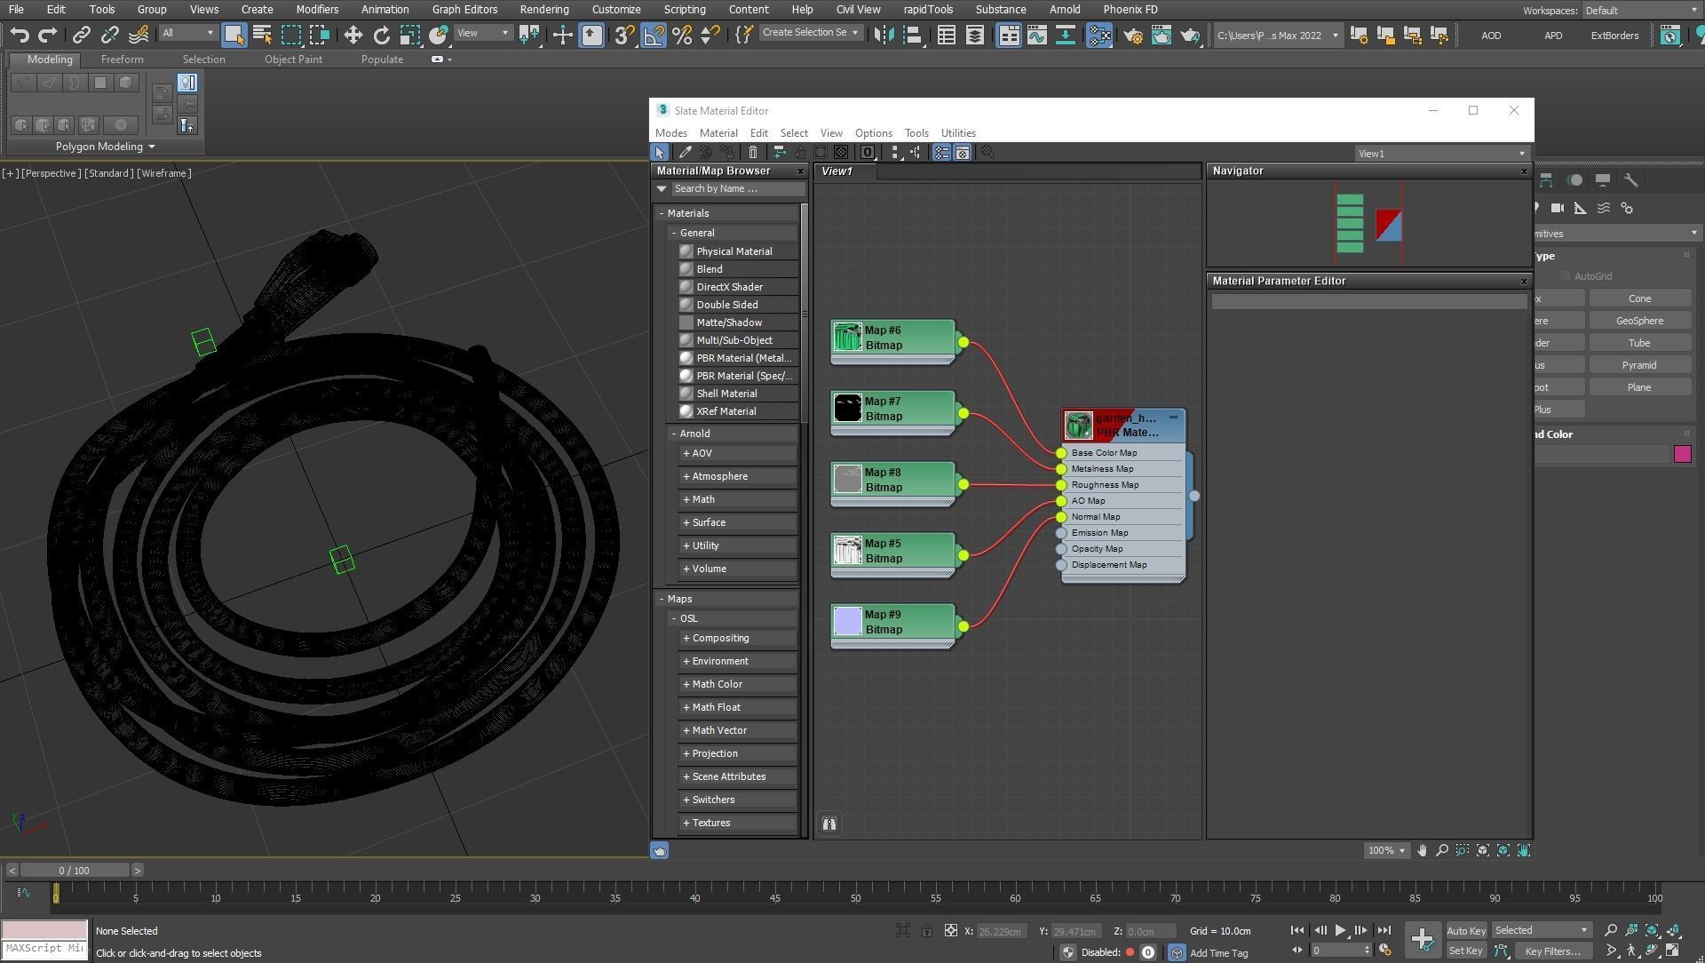Click the Play Animation button
The width and height of the screenshot is (1705, 963).
pyautogui.click(x=1340, y=930)
